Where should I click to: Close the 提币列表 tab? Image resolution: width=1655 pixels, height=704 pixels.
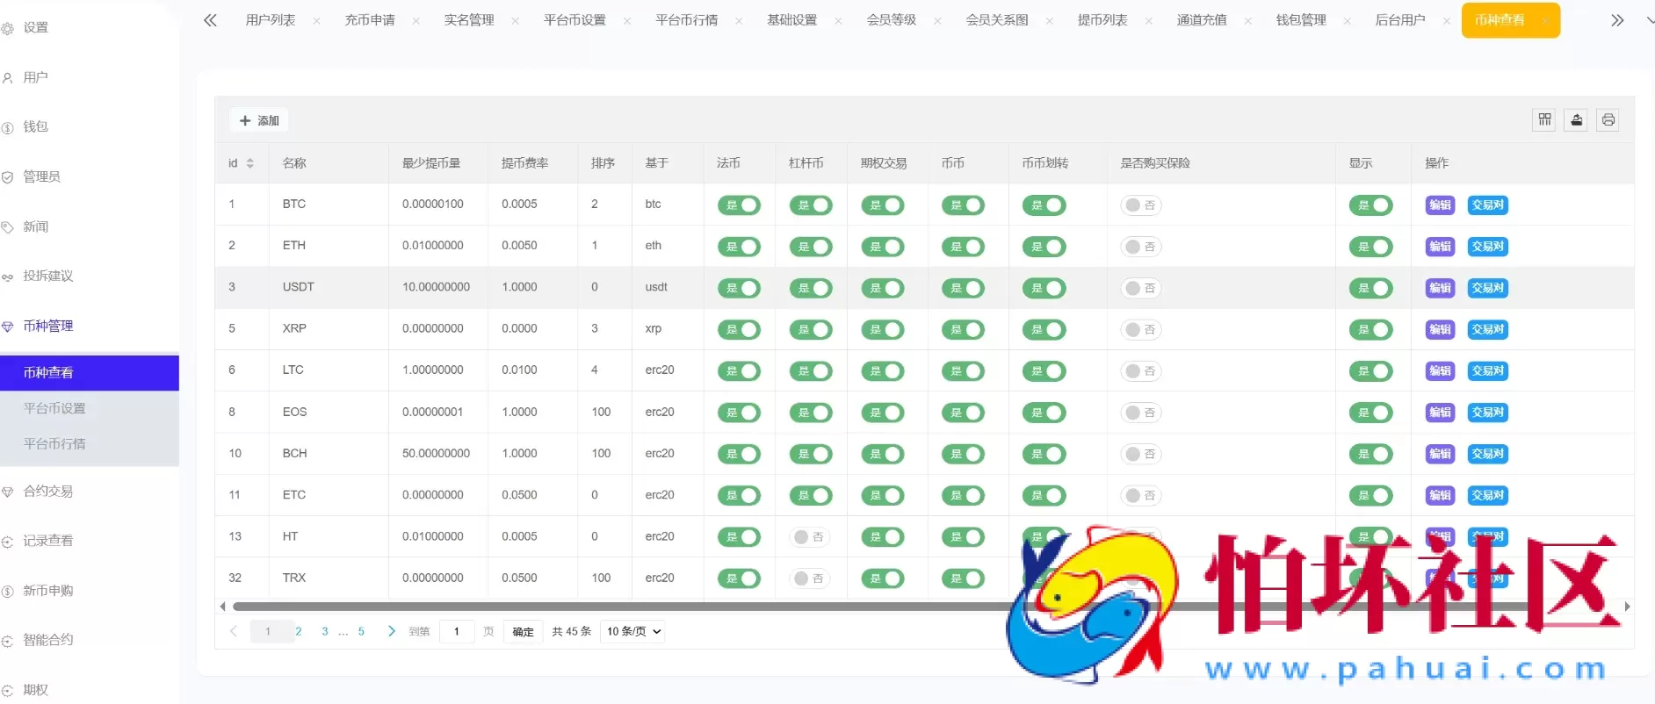click(1148, 21)
